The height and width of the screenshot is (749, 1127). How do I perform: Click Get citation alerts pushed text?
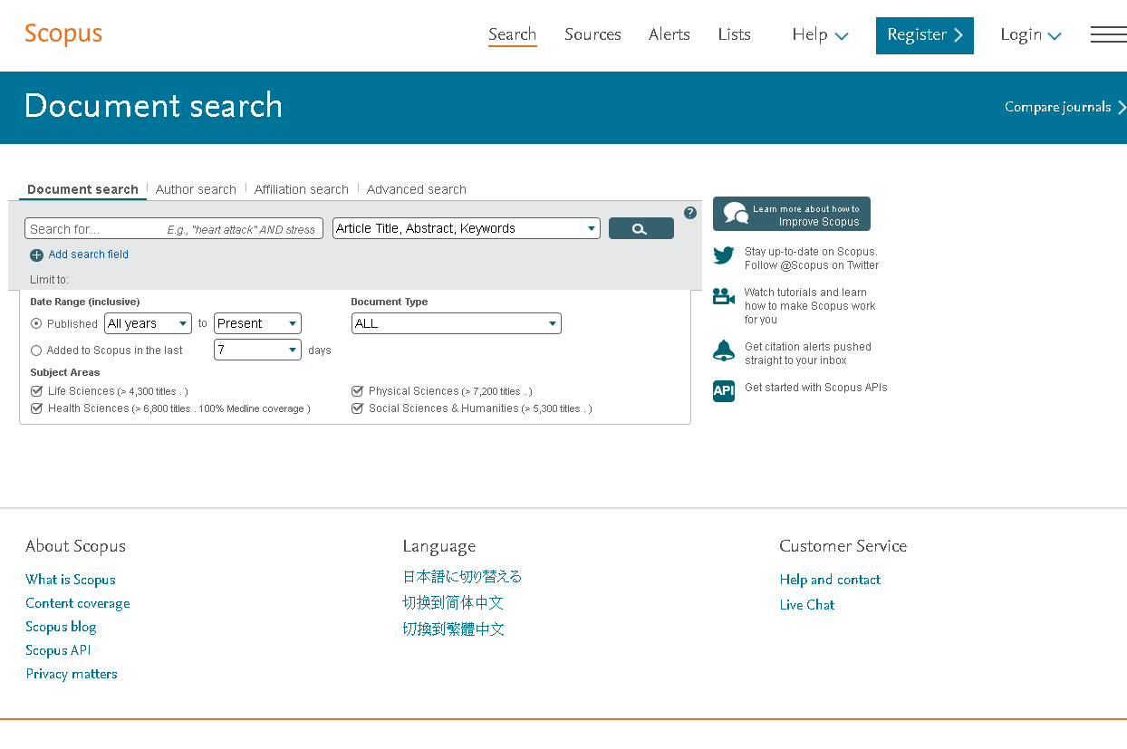point(808,353)
